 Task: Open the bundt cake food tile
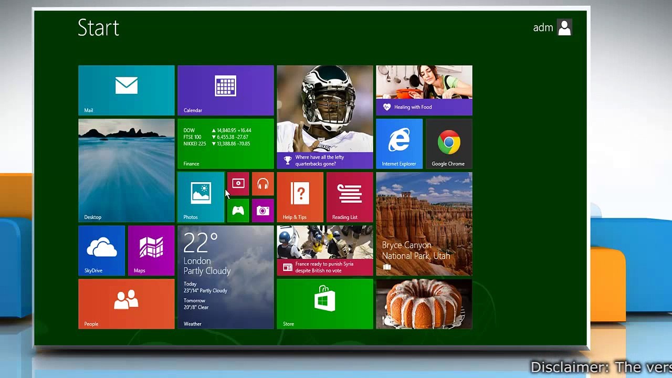424,304
